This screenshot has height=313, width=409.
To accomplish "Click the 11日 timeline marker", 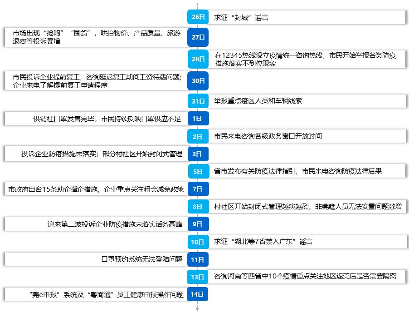I will [198, 259].
